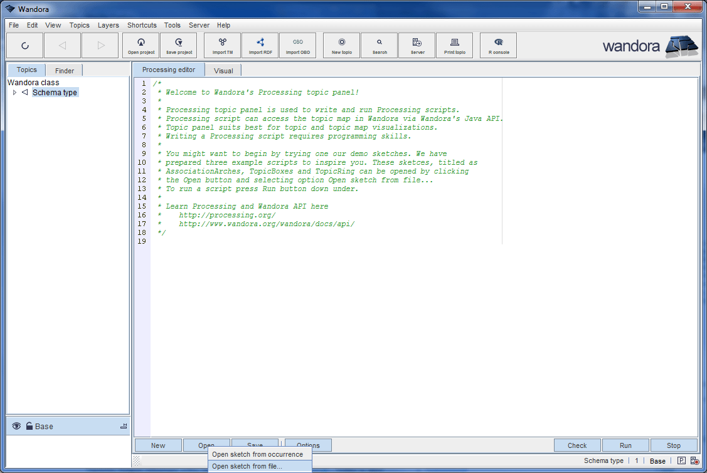The image size is (707, 473).
Task: Expand the Schema type tree node
Action: 14,93
